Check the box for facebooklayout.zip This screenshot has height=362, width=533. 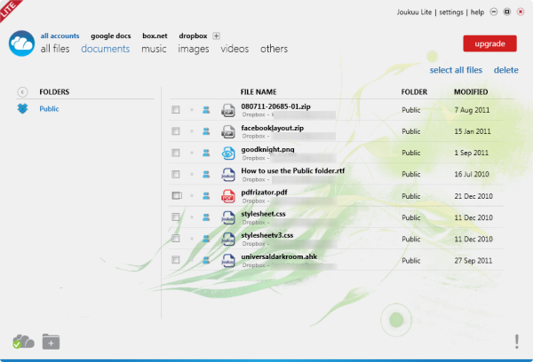(175, 131)
